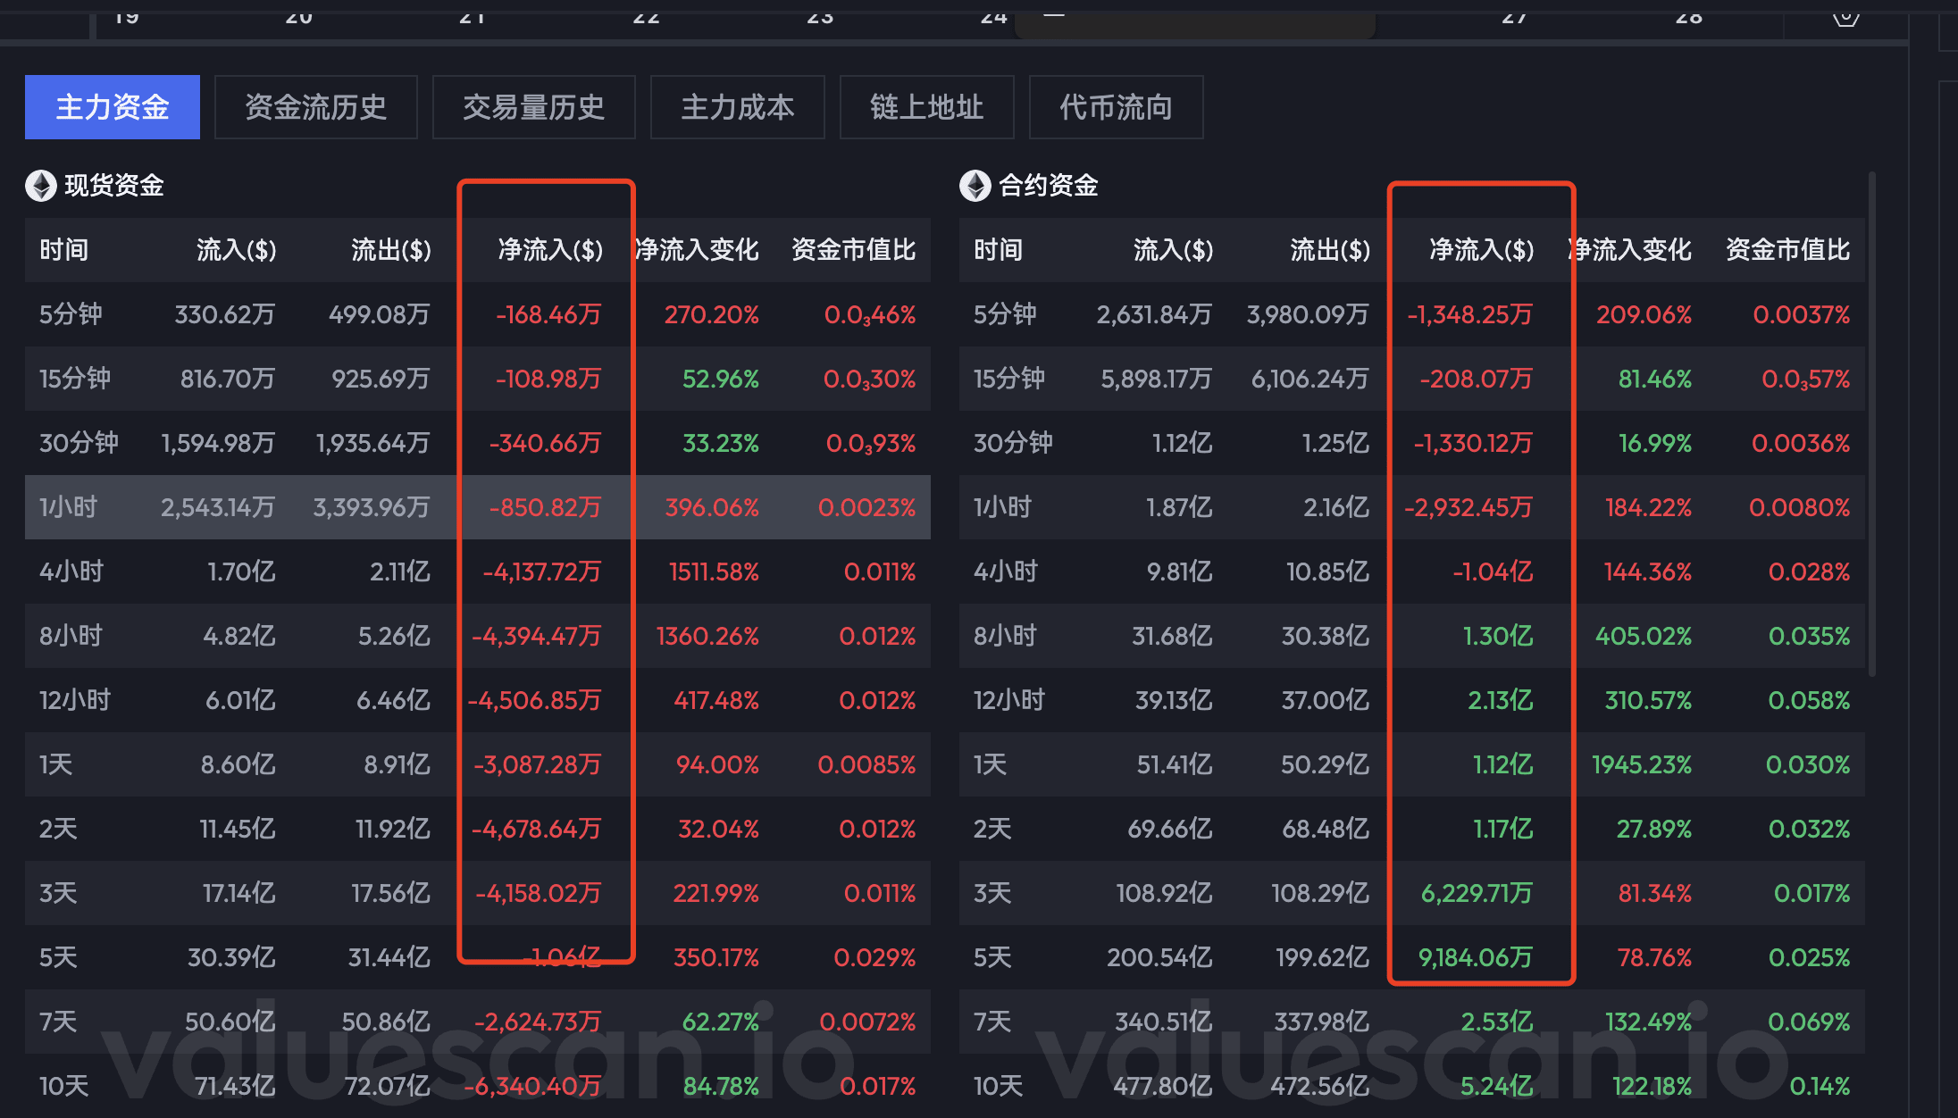
Task: Click the contract 净流入($) column header
Action: (x=1481, y=250)
